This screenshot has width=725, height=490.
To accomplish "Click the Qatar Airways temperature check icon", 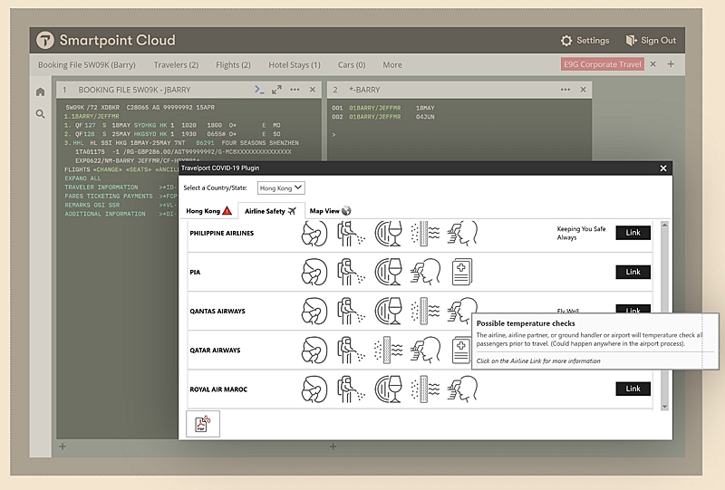I will (425, 350).
